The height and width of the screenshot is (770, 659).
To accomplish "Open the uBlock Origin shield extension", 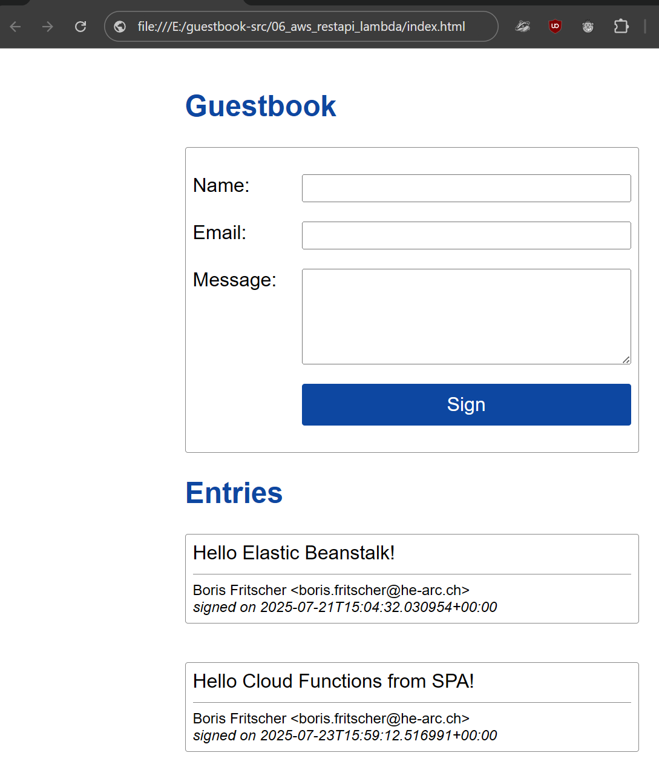I will point(555,26).
